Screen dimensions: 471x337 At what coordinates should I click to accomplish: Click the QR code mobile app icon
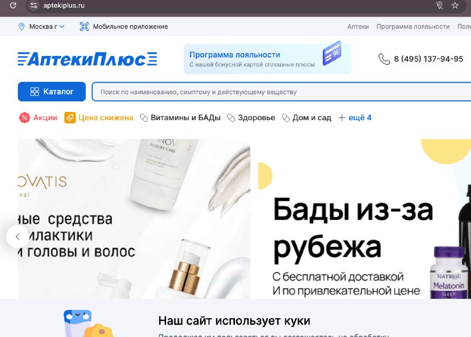click(x=84, y=27)
